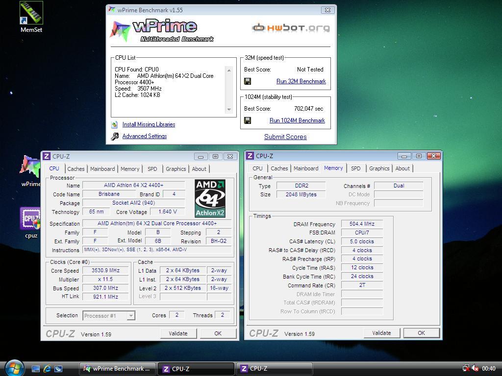Click Switch between windows quick launch icon
This screenshot has height=376, width=502.
(58, 369)
